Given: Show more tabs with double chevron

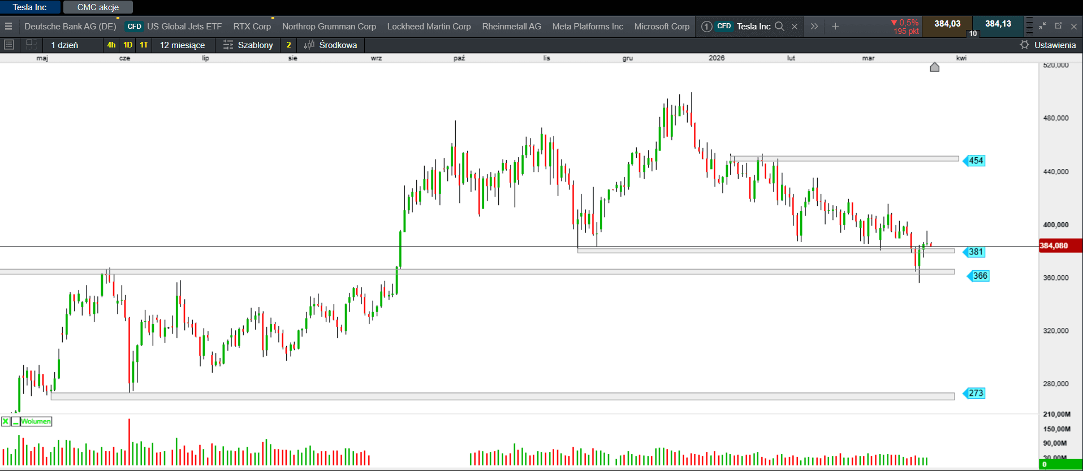Looking at the screenshot, I should pyautogui.click(x=814, y=27).
